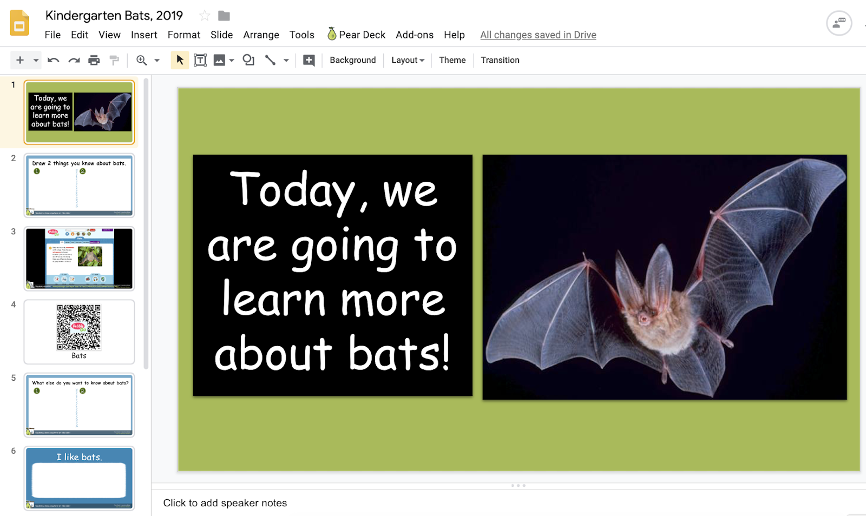Open the Add-ons menu
The width and height of the screenshot is (866, 516).
coord(415,35)
